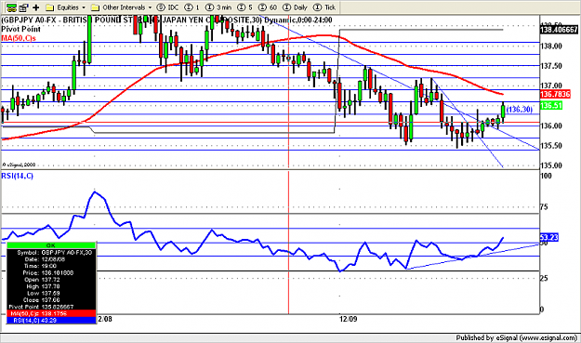581x343 pixels.
Task: Switch to the 3 min interval
Action: pyautogui.click(x=218, y=7)
